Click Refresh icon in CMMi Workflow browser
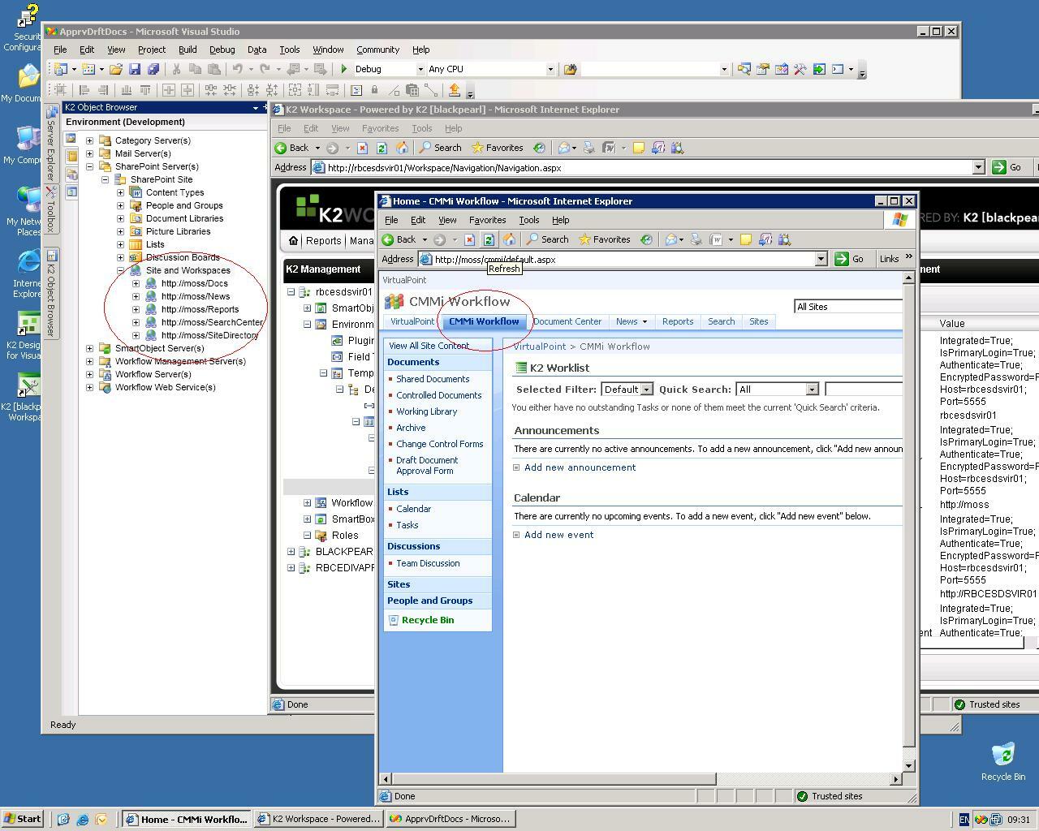This screenshot has width=1039, height=831. (x=488, y=239)
